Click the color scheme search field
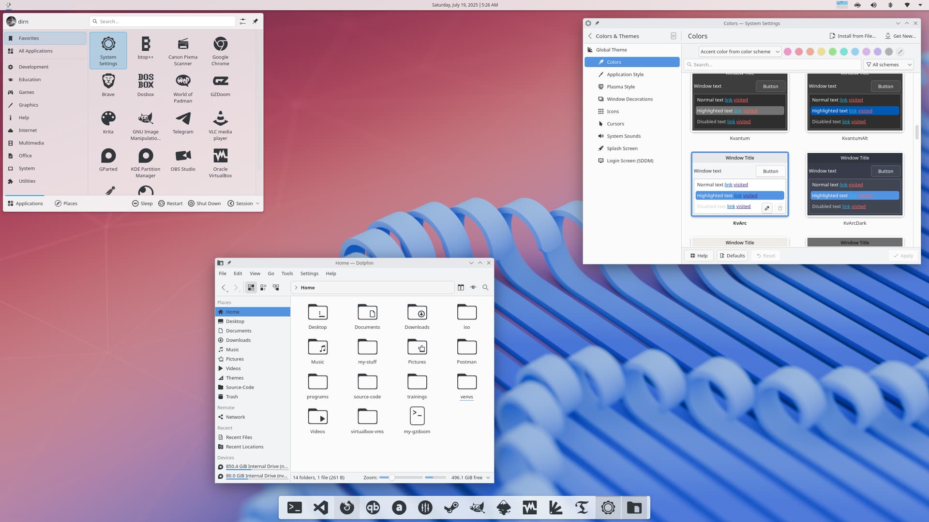The width and height of the screenshot is (929, 522). [773, 64]
